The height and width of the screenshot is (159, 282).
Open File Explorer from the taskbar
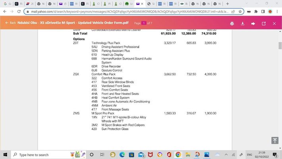click(188, 155)
